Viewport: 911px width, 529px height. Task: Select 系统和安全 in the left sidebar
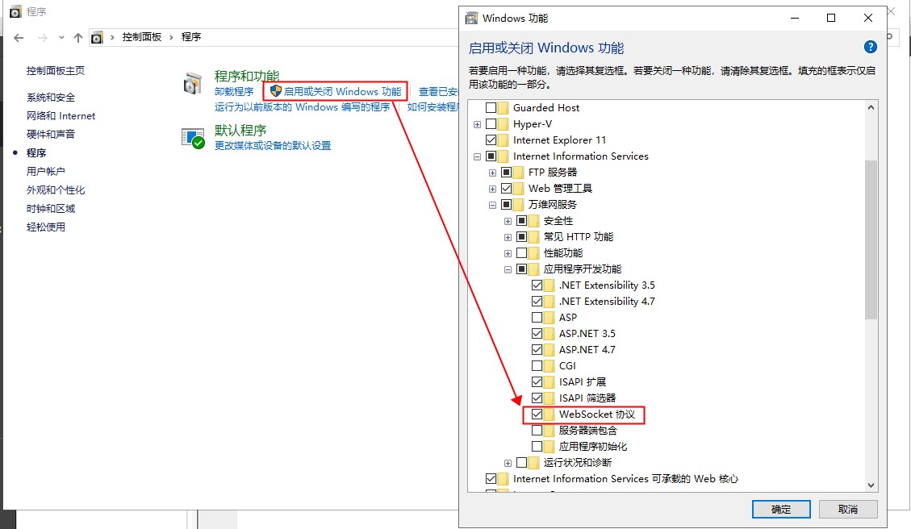[51, 98]
